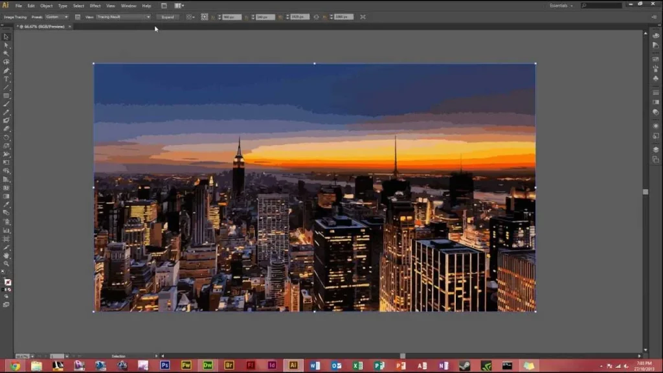Click the Expand button
The height and width of the screenshot is (373, 663).
click(168, 17)
